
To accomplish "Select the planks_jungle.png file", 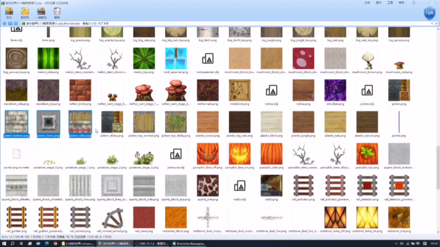I will coord(303,124).
